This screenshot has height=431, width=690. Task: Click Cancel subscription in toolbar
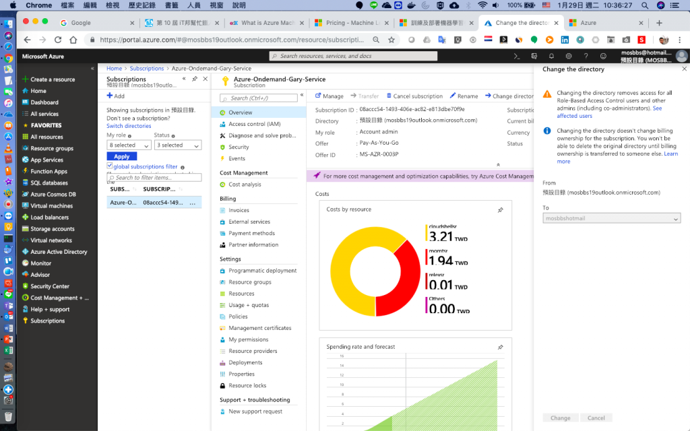414,96
